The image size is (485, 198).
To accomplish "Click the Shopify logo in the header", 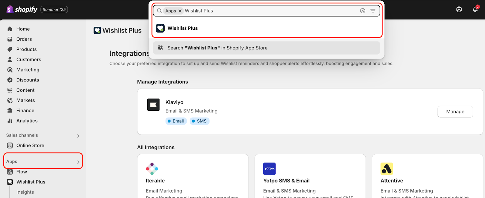I will click(x=22, y=9).
